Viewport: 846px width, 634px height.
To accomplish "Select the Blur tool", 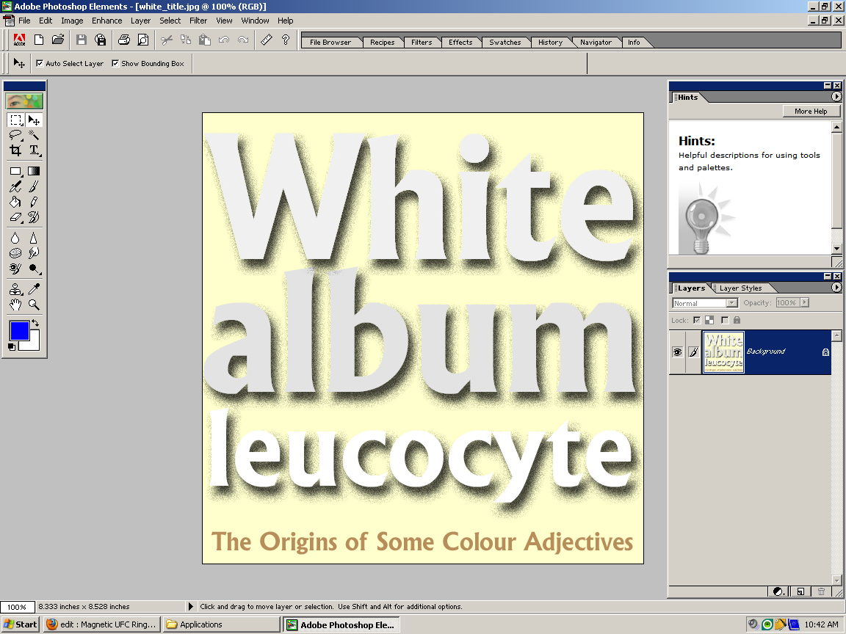I will 15,238.
